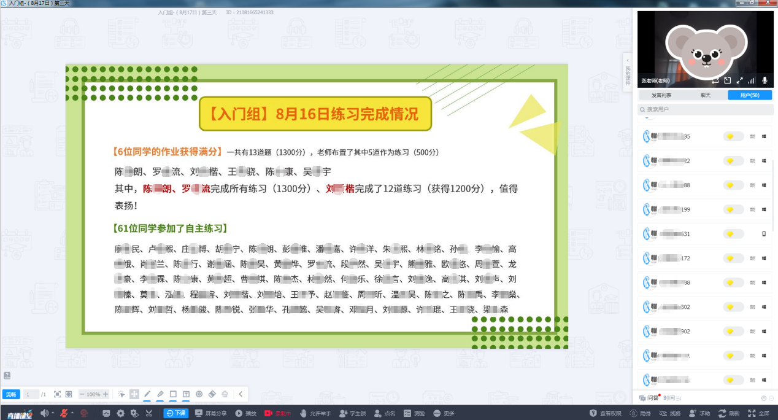Screen dimensions: 778x420
Task: Click the full-page view icon beside zoom
Action: point(69,394)
